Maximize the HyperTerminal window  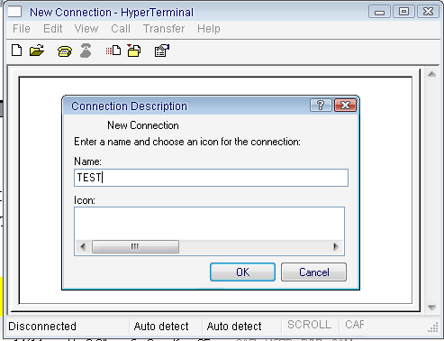tap(403, 12)
